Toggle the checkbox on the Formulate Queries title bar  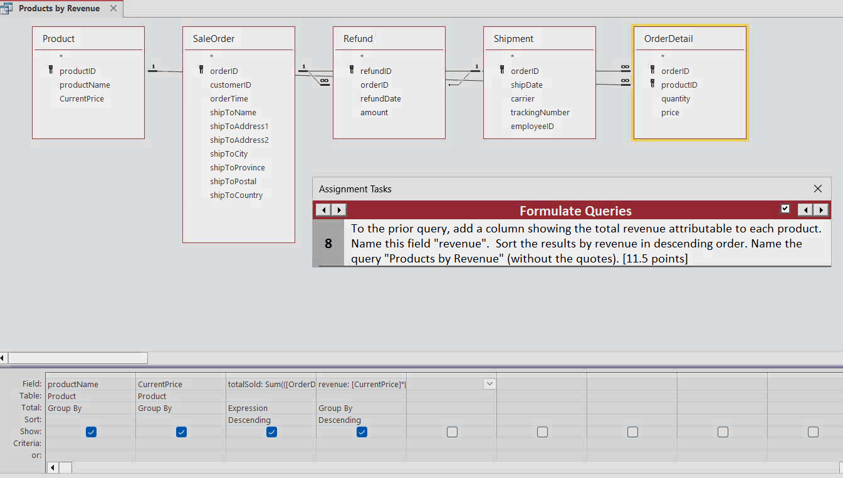click(x=785, y=209)
